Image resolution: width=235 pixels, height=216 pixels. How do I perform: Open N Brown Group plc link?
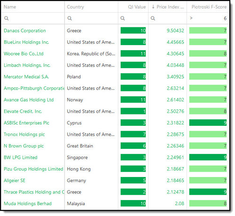24,146
